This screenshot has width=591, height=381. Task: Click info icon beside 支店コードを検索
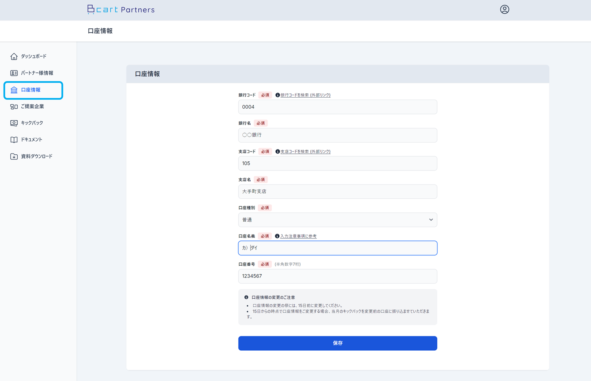(277, 152)
